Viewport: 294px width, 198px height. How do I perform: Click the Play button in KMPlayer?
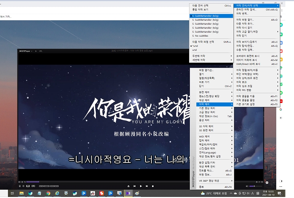[141, 186]
